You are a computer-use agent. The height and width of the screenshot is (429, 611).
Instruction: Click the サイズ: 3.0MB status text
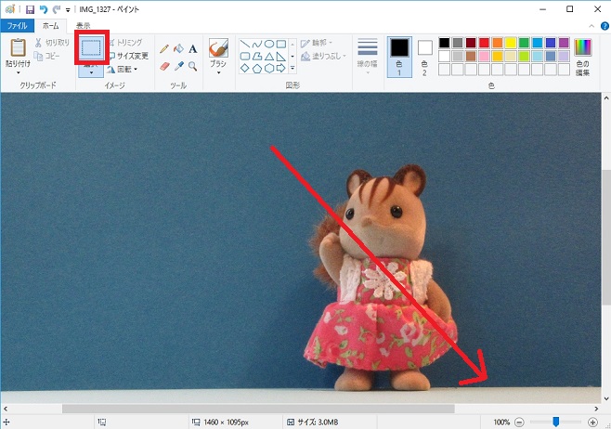318,422
